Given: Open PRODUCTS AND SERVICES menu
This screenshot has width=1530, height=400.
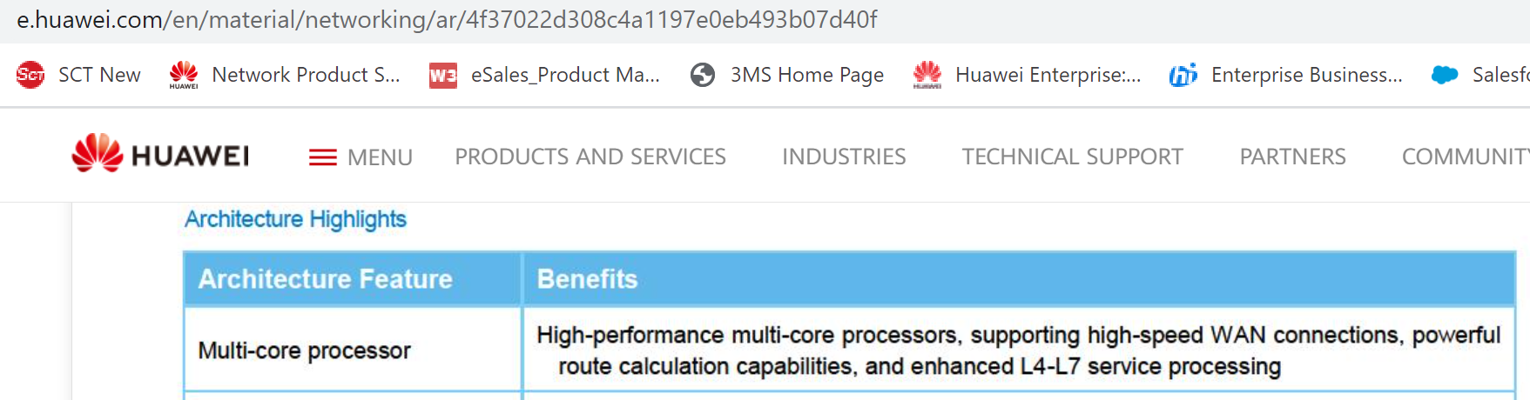Looking at the screenshot, I should point(590,157).
